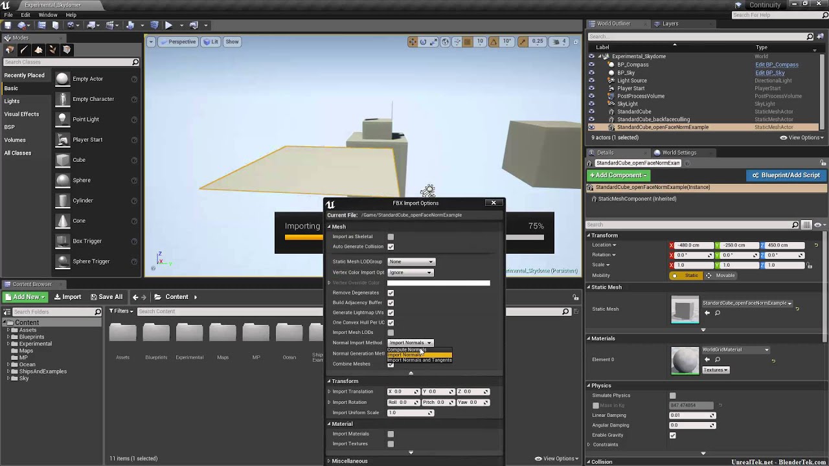829x466 pixels.
Task: Select the Geometry Editing mode icon
Action: 67,50
